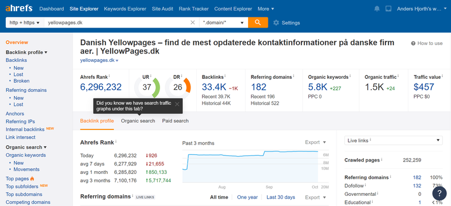
Task: Click the ahrefs logo
Action: tap(19, 8)
